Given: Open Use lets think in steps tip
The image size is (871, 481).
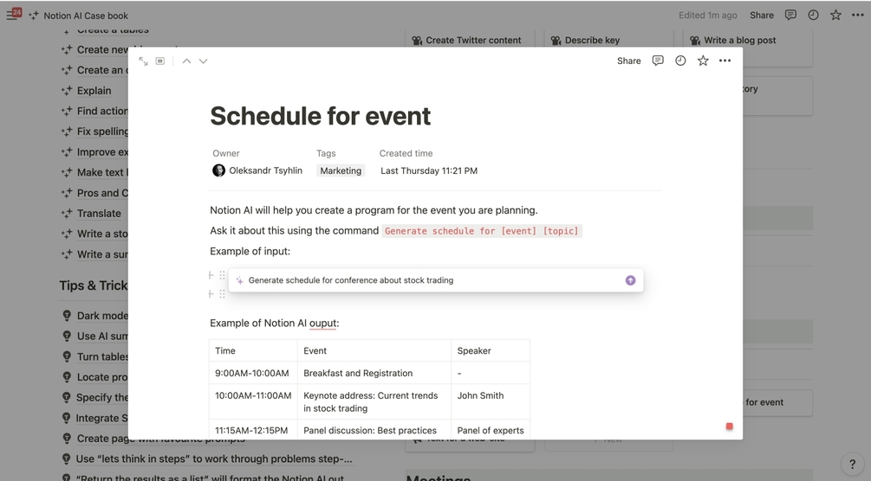Looking at the screenshot, I should click(214, 459).
